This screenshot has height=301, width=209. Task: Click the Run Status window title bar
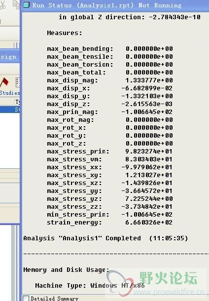[116, 5]
